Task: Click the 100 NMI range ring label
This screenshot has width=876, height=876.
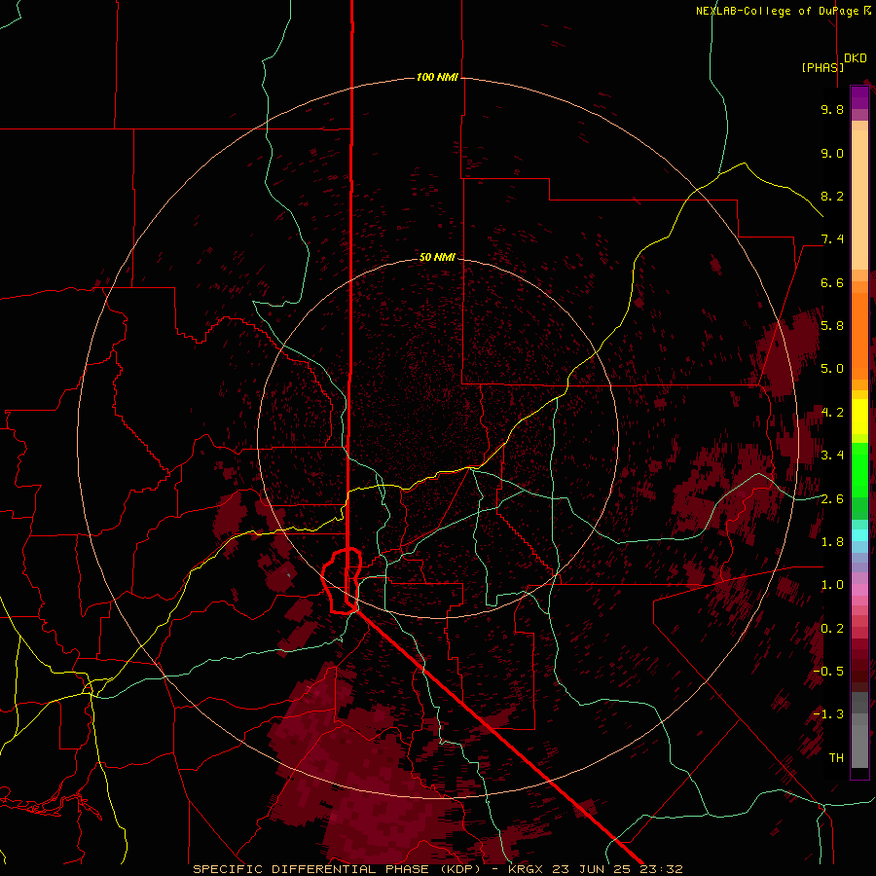Action: pos(437,77)
